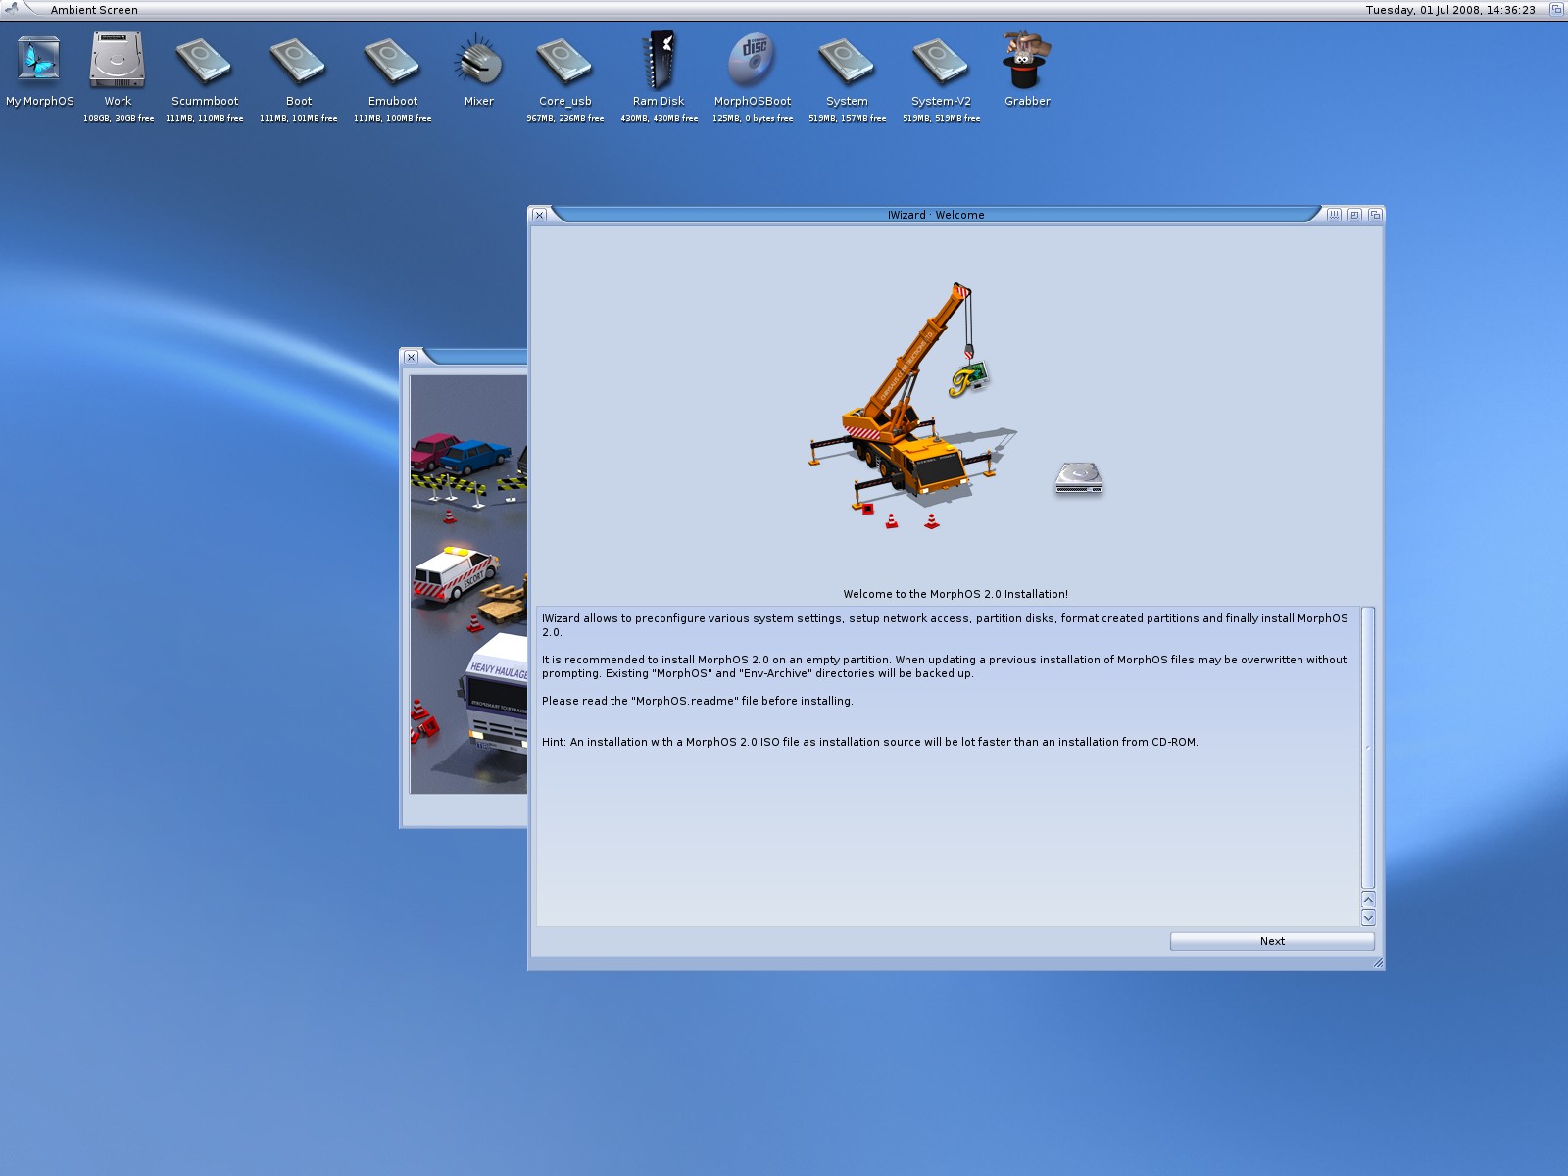This screenshot has width=1568, height=1176.
Task: Click the Ambient Screen title text
Action: coord(94,10)
